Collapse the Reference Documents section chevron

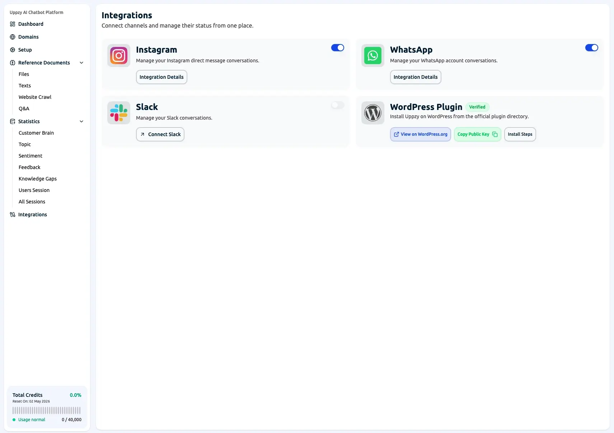tap(81, 63)
